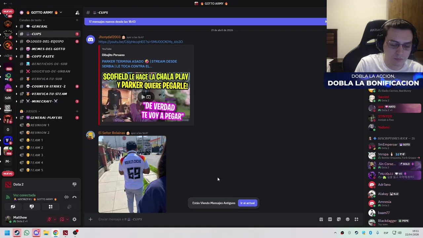Open ESP language selector in taskbar
The width and height of the screenshot is (423, 238).
tap(386, 233)
